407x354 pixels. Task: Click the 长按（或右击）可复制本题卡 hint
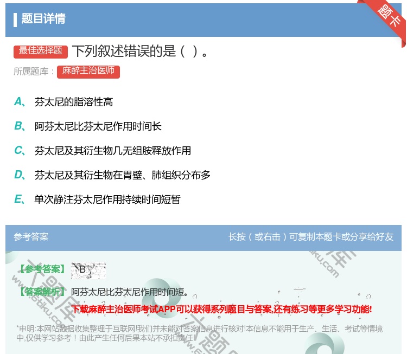tap(310, 237)
